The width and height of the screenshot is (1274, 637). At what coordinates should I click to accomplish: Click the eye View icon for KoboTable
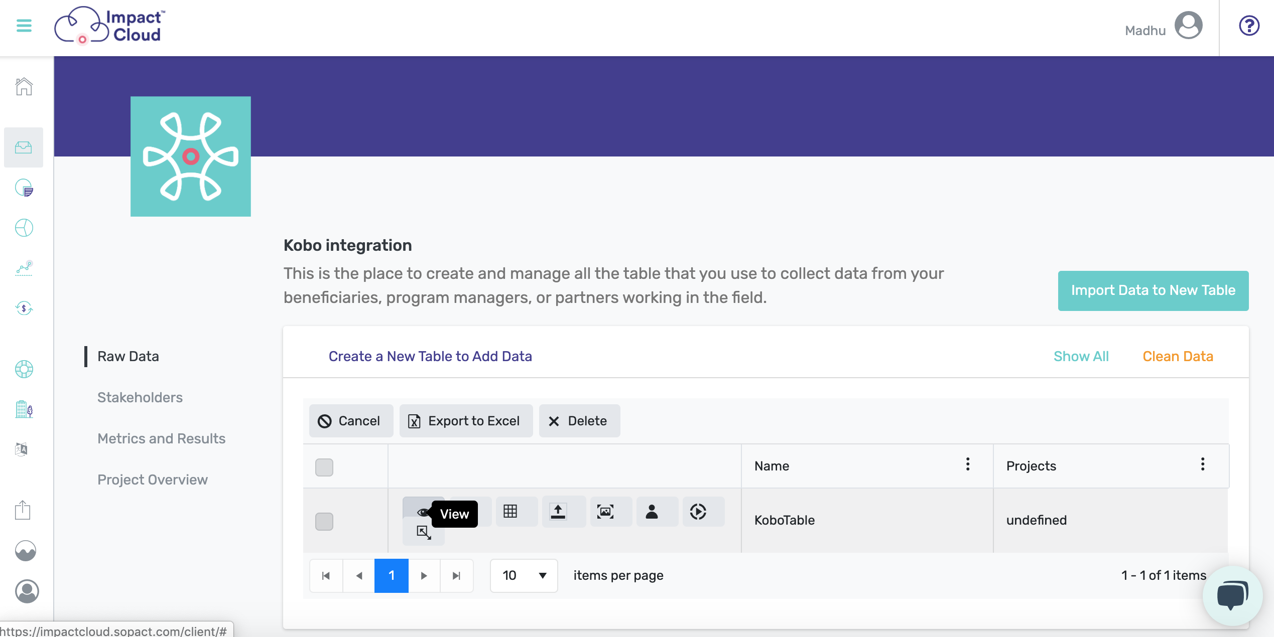(x=423, y=512)
